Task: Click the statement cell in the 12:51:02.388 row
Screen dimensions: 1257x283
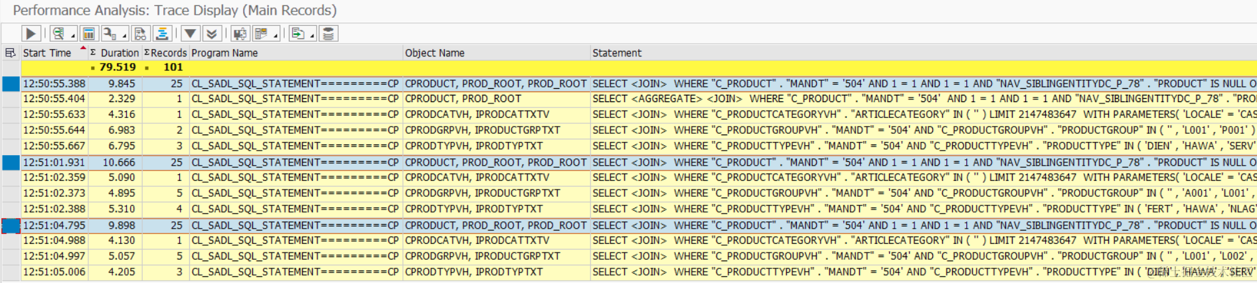Action: click(x=924, y=209)
